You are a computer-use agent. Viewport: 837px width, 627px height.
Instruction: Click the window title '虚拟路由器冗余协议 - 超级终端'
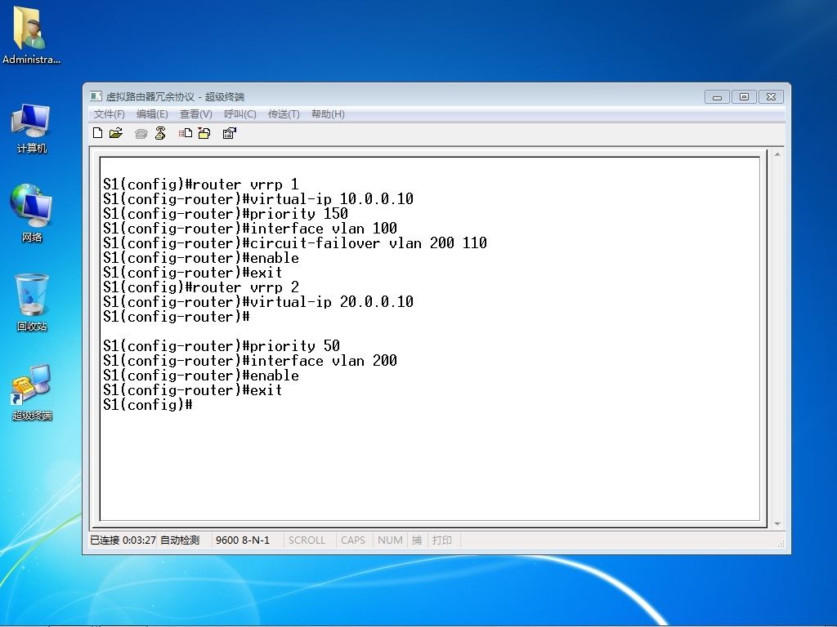(175, 96)
